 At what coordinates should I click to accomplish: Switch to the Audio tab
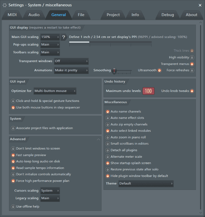34,15
